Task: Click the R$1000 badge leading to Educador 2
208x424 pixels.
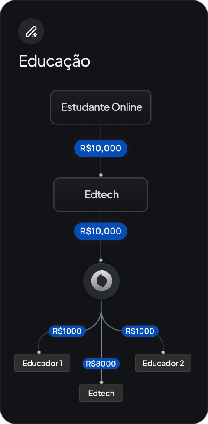Action: [x=140, y=331]
